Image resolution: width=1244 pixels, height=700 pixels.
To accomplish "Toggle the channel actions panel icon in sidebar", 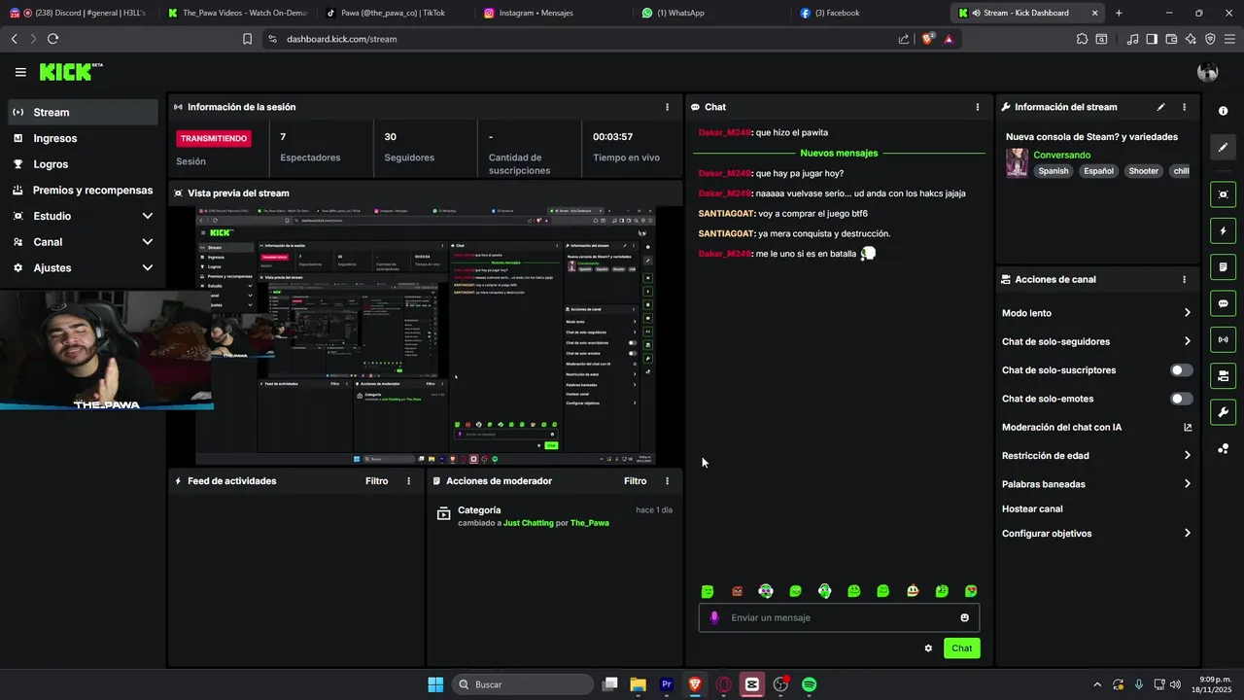I will [1223, 375].
